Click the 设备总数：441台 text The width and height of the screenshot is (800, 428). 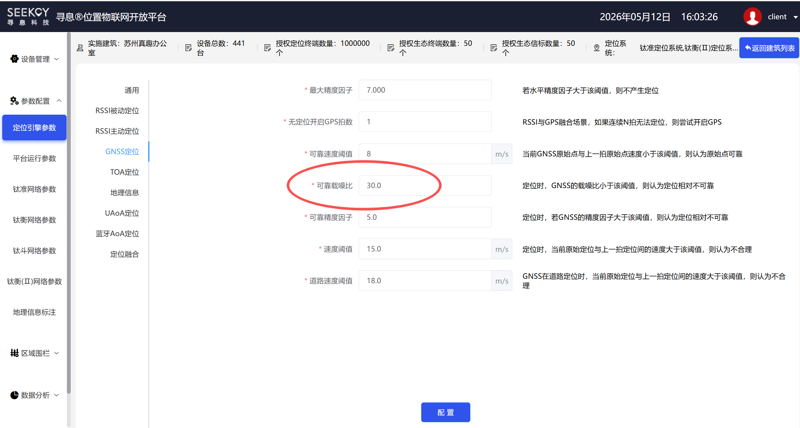(x=221, y=48)
